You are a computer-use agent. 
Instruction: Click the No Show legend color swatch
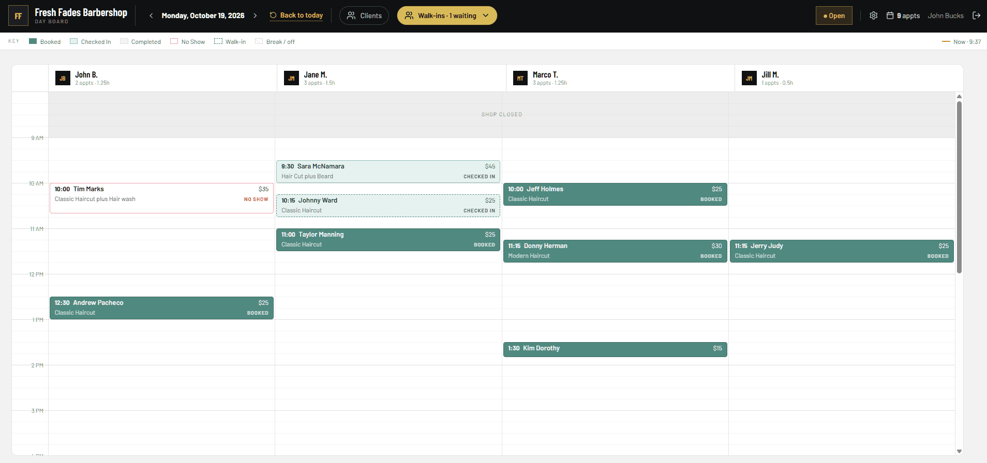click(174, 41)
